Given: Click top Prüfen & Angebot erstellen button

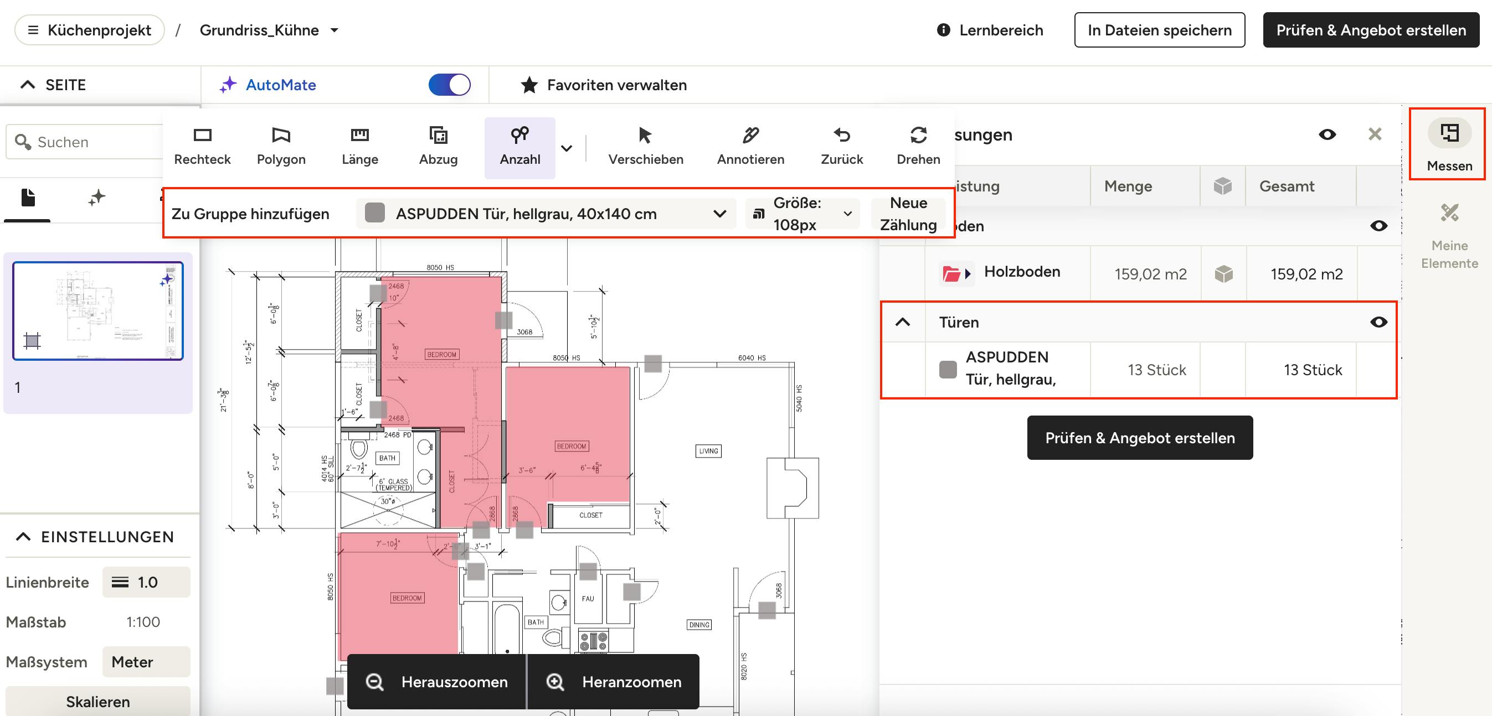Looking at the screenshot, I should click(x=1371, y=30).
